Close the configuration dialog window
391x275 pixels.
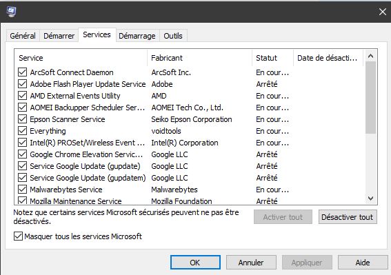(383, 12)
